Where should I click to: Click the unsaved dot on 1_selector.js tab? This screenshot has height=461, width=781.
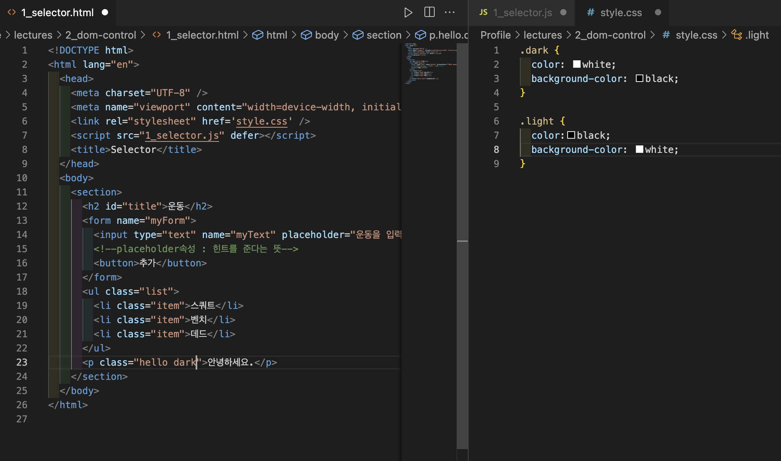click(563, 13)
